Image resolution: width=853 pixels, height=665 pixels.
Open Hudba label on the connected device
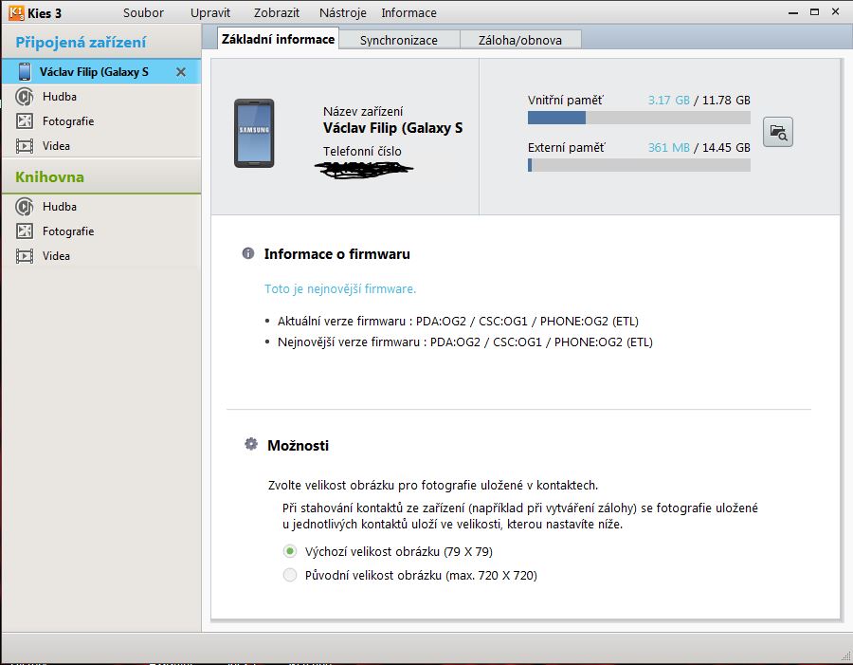60,97
